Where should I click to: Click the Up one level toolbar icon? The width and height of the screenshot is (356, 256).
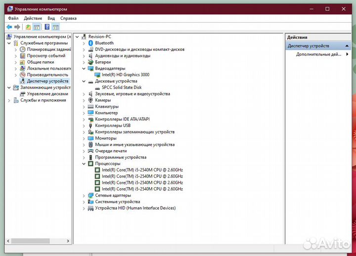(28, 27)
